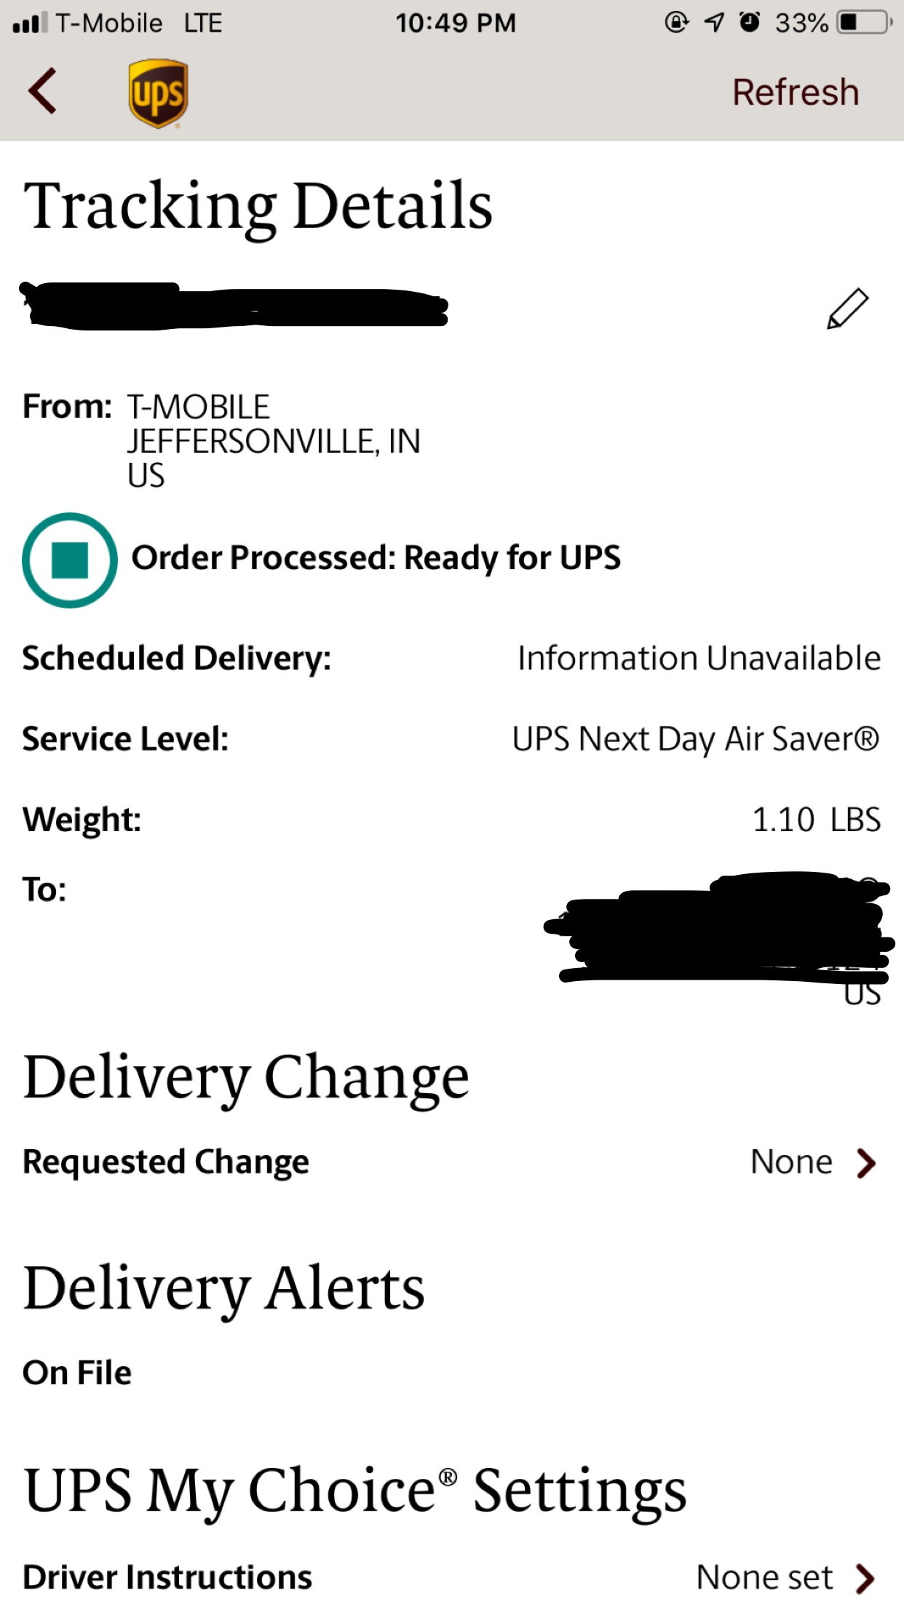Image resolution: width=904 pixels, height=1607 pixels.
Task: Tap the location arrow status icon
Action: click(714, 23)
